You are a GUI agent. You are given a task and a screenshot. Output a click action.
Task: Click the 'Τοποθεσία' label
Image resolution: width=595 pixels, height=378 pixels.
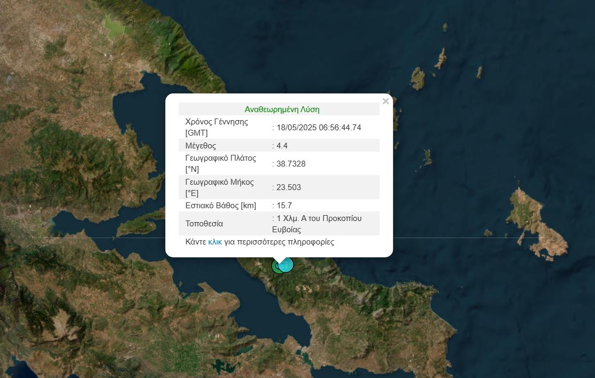coord(204,224)
